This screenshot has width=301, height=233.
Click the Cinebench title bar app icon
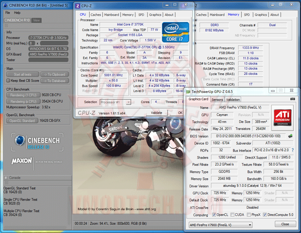point(6,5)
